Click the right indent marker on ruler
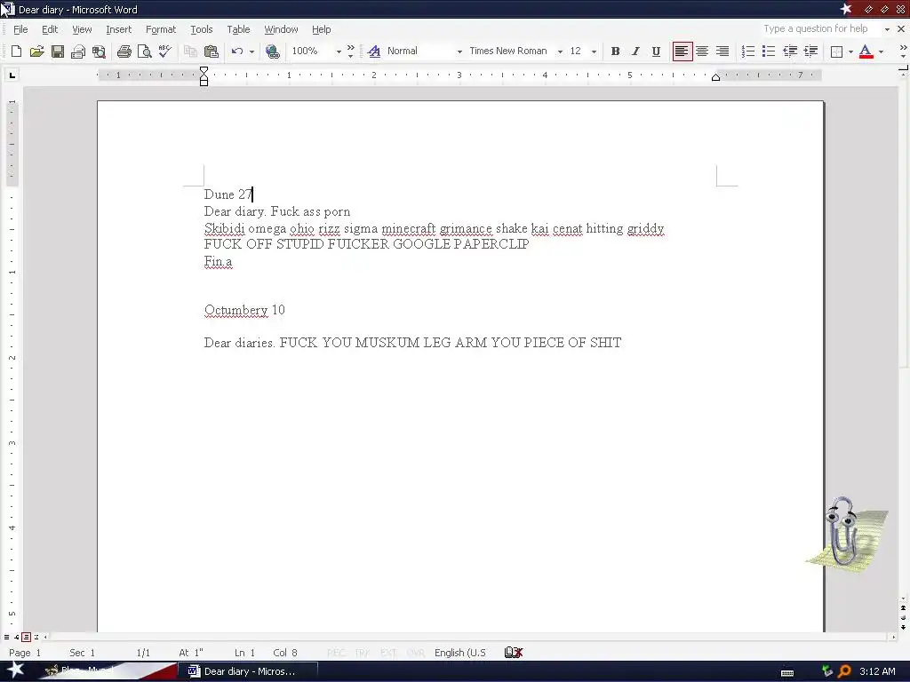This screenshot has height=682, width=910. click(x=715, y=78)
